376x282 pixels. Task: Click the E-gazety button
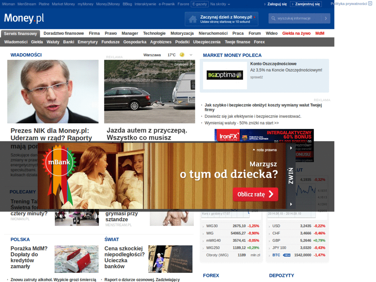click(199, 4)
